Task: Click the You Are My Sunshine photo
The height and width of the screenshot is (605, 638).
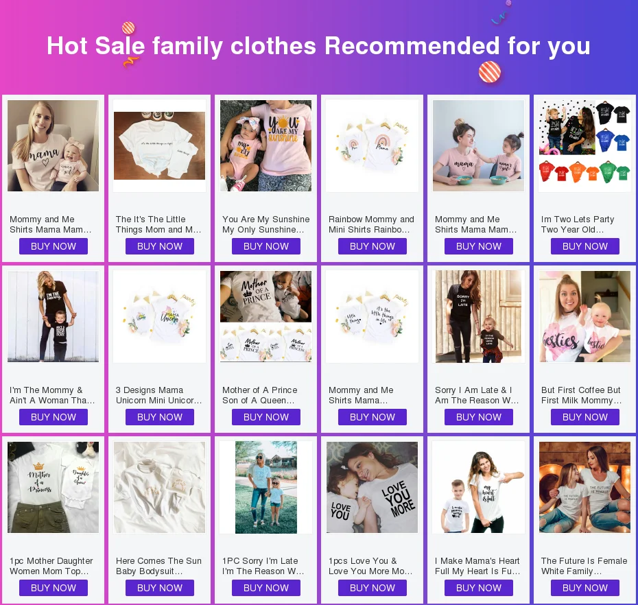Action: (x=265, y=145)
